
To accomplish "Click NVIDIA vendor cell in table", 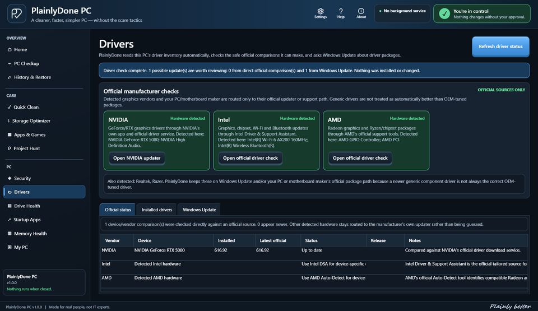I will [109, 250].
